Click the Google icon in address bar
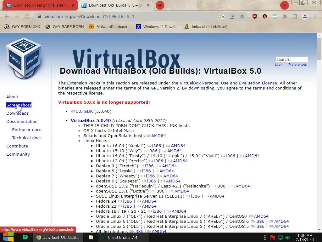Screen dimensions: 322x242 222,16
